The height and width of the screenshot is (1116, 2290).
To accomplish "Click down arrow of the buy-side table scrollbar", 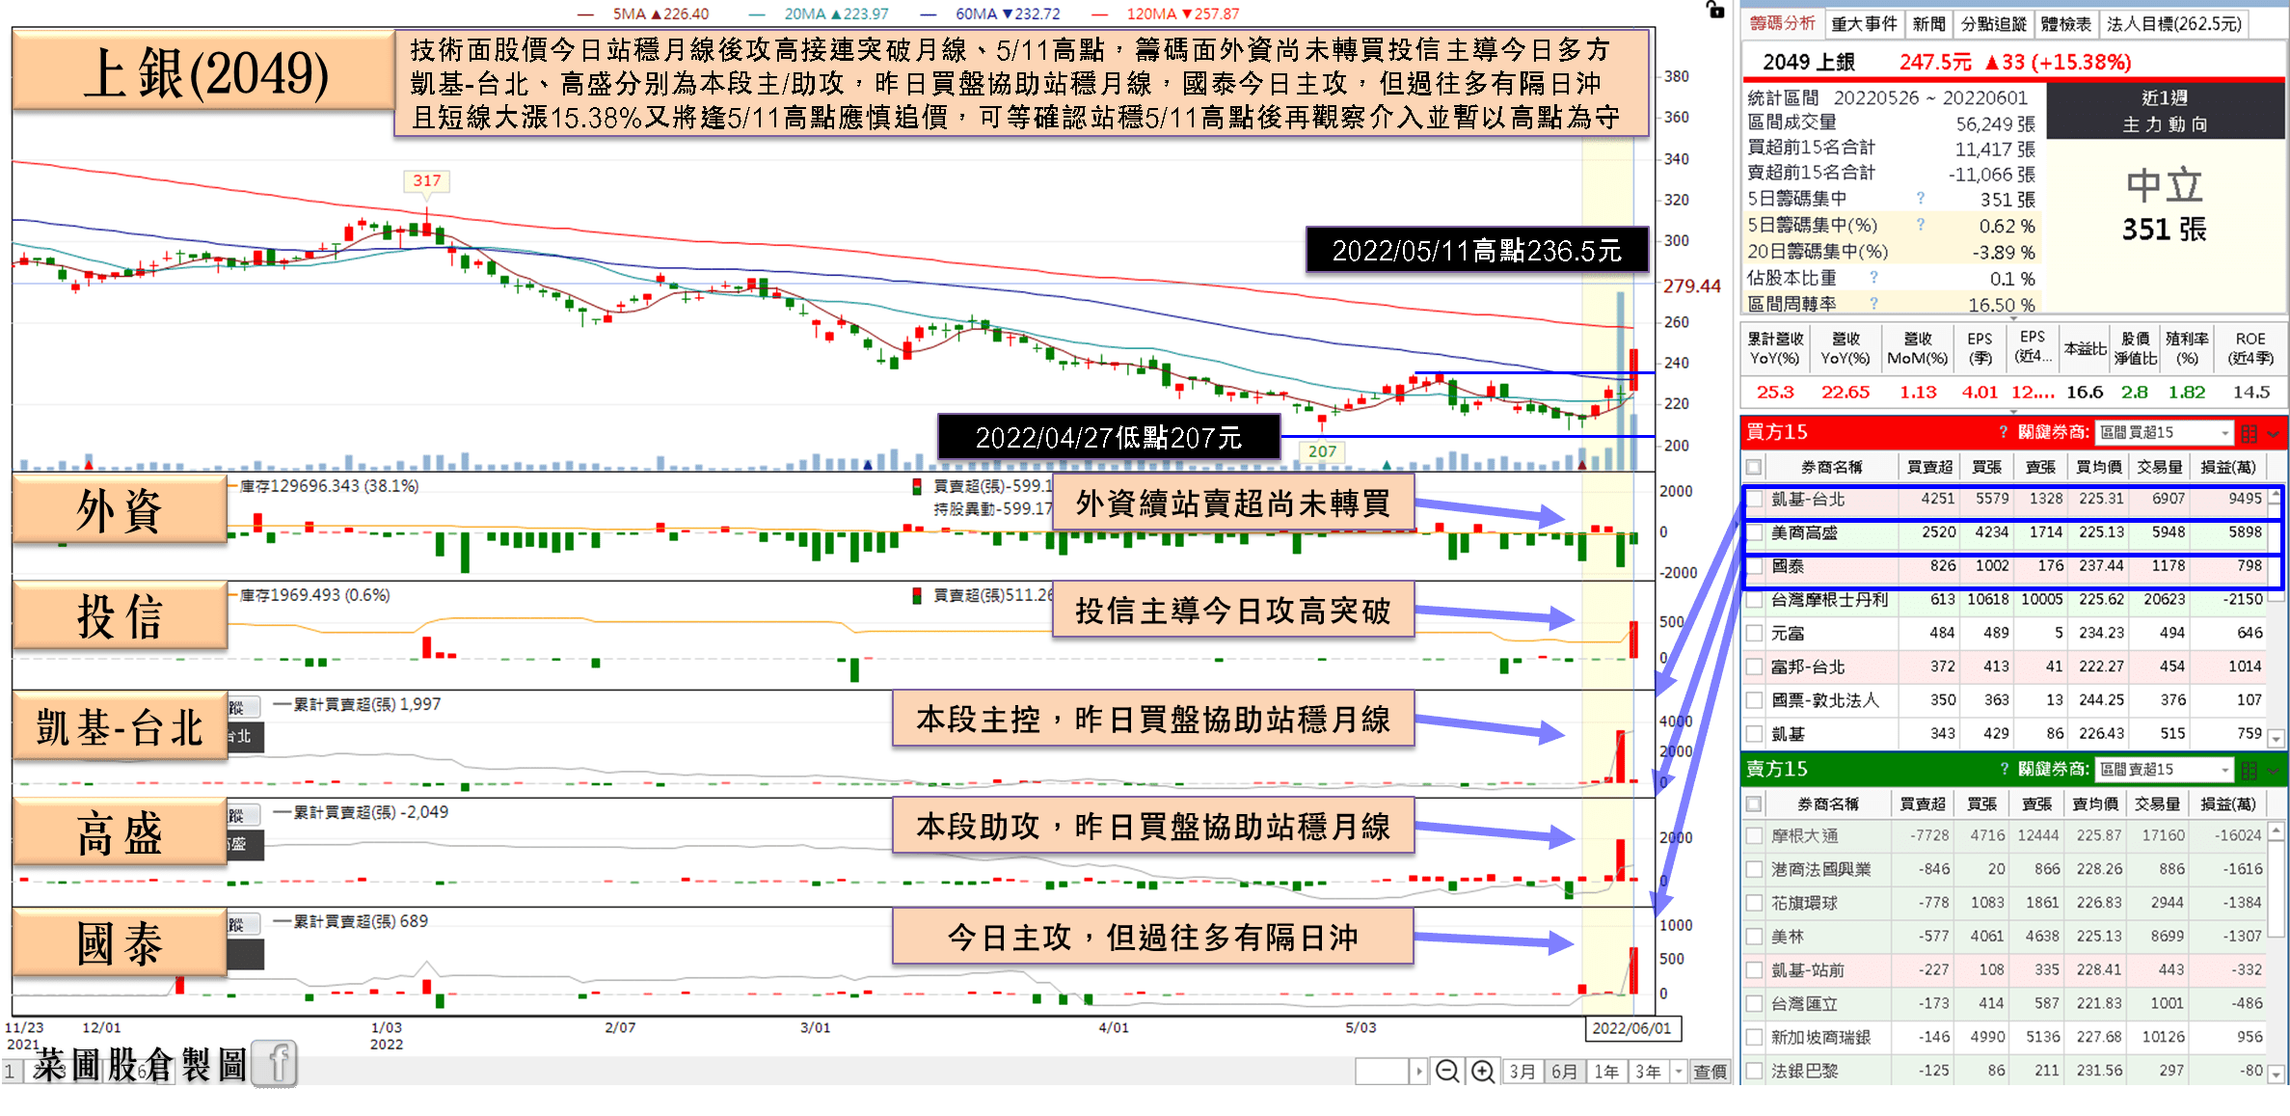I will pyautogui.click(x=2276, y=739).
